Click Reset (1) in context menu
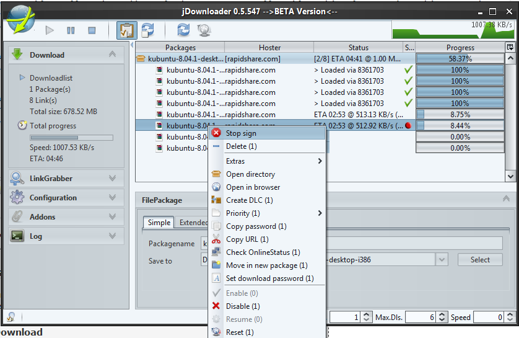Image resolution: width=519 pixels, height=338 pixels. (x=240, y=332)
